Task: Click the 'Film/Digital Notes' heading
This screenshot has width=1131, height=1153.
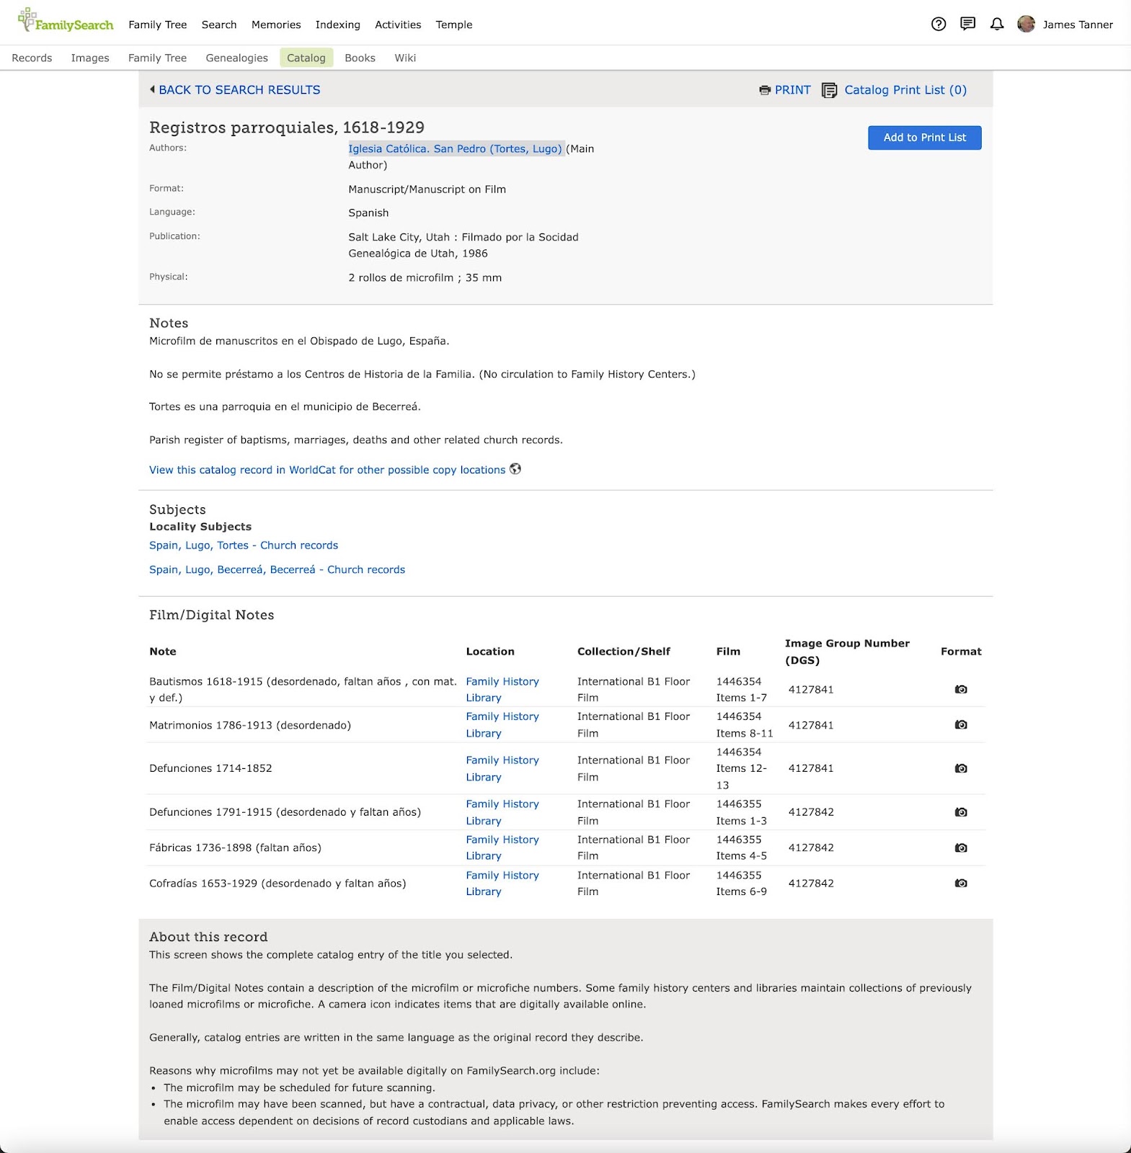Action: (211, 615)
